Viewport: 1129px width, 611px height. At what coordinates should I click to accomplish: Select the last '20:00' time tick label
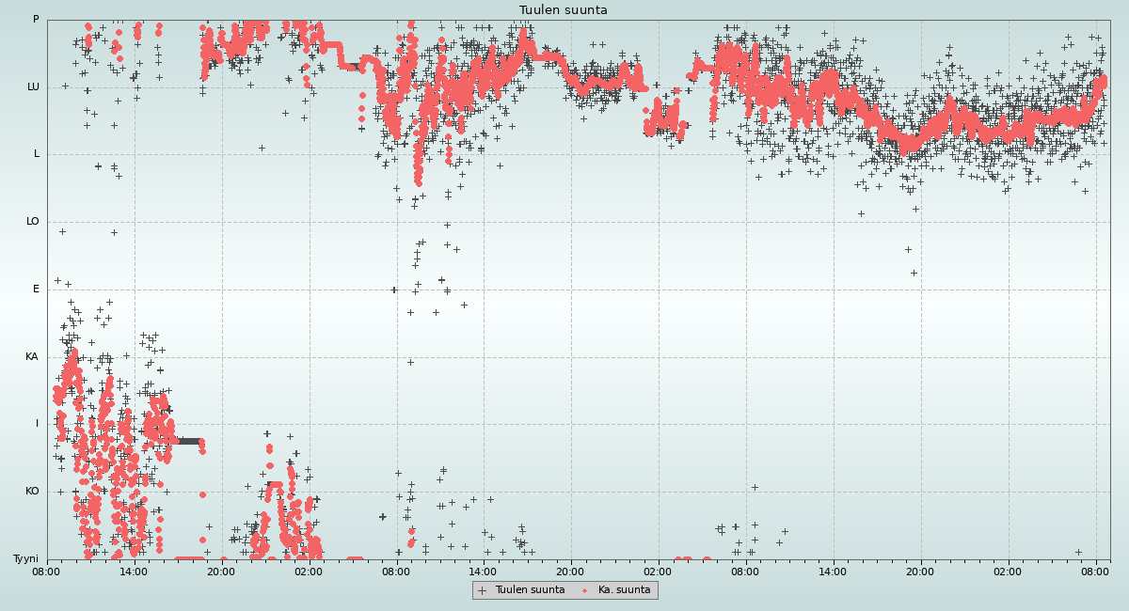pos(920,571)
